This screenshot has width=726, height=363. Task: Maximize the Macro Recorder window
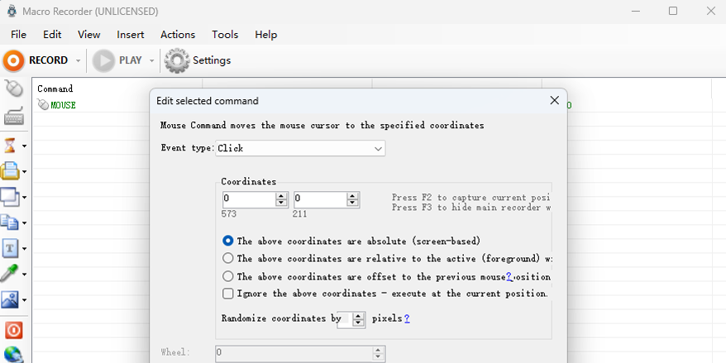tap(673, 11)
